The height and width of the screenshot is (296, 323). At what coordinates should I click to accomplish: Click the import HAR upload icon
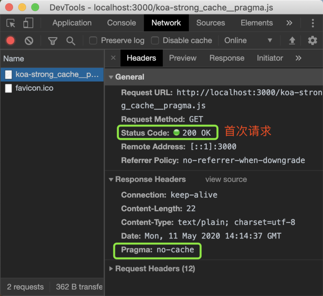click(x=292, y=40)
